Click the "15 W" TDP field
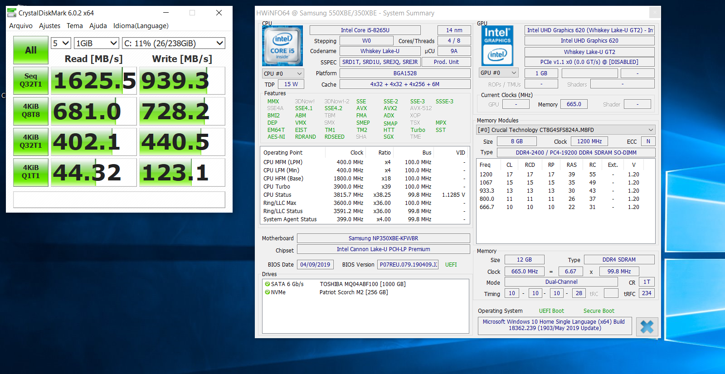This screenshot has height=374, width=725. pyautogui.click(x=291, y=84)
